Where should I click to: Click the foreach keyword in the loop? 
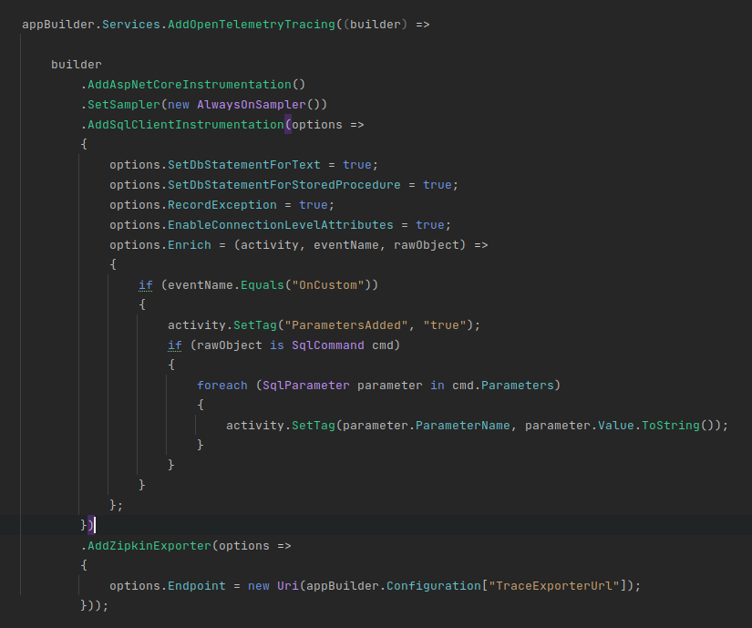click(x=222, y=385)
